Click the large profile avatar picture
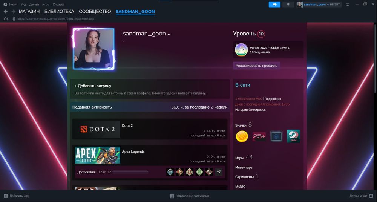Image resolution: width=377 pixels, height=202 pixels. [x=93, y=49]
